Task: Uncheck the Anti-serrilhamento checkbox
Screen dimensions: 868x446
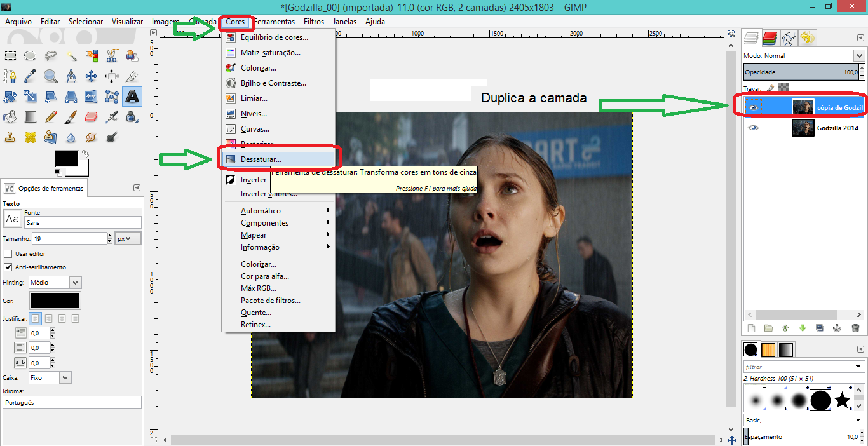Action: tap(8, 267)
